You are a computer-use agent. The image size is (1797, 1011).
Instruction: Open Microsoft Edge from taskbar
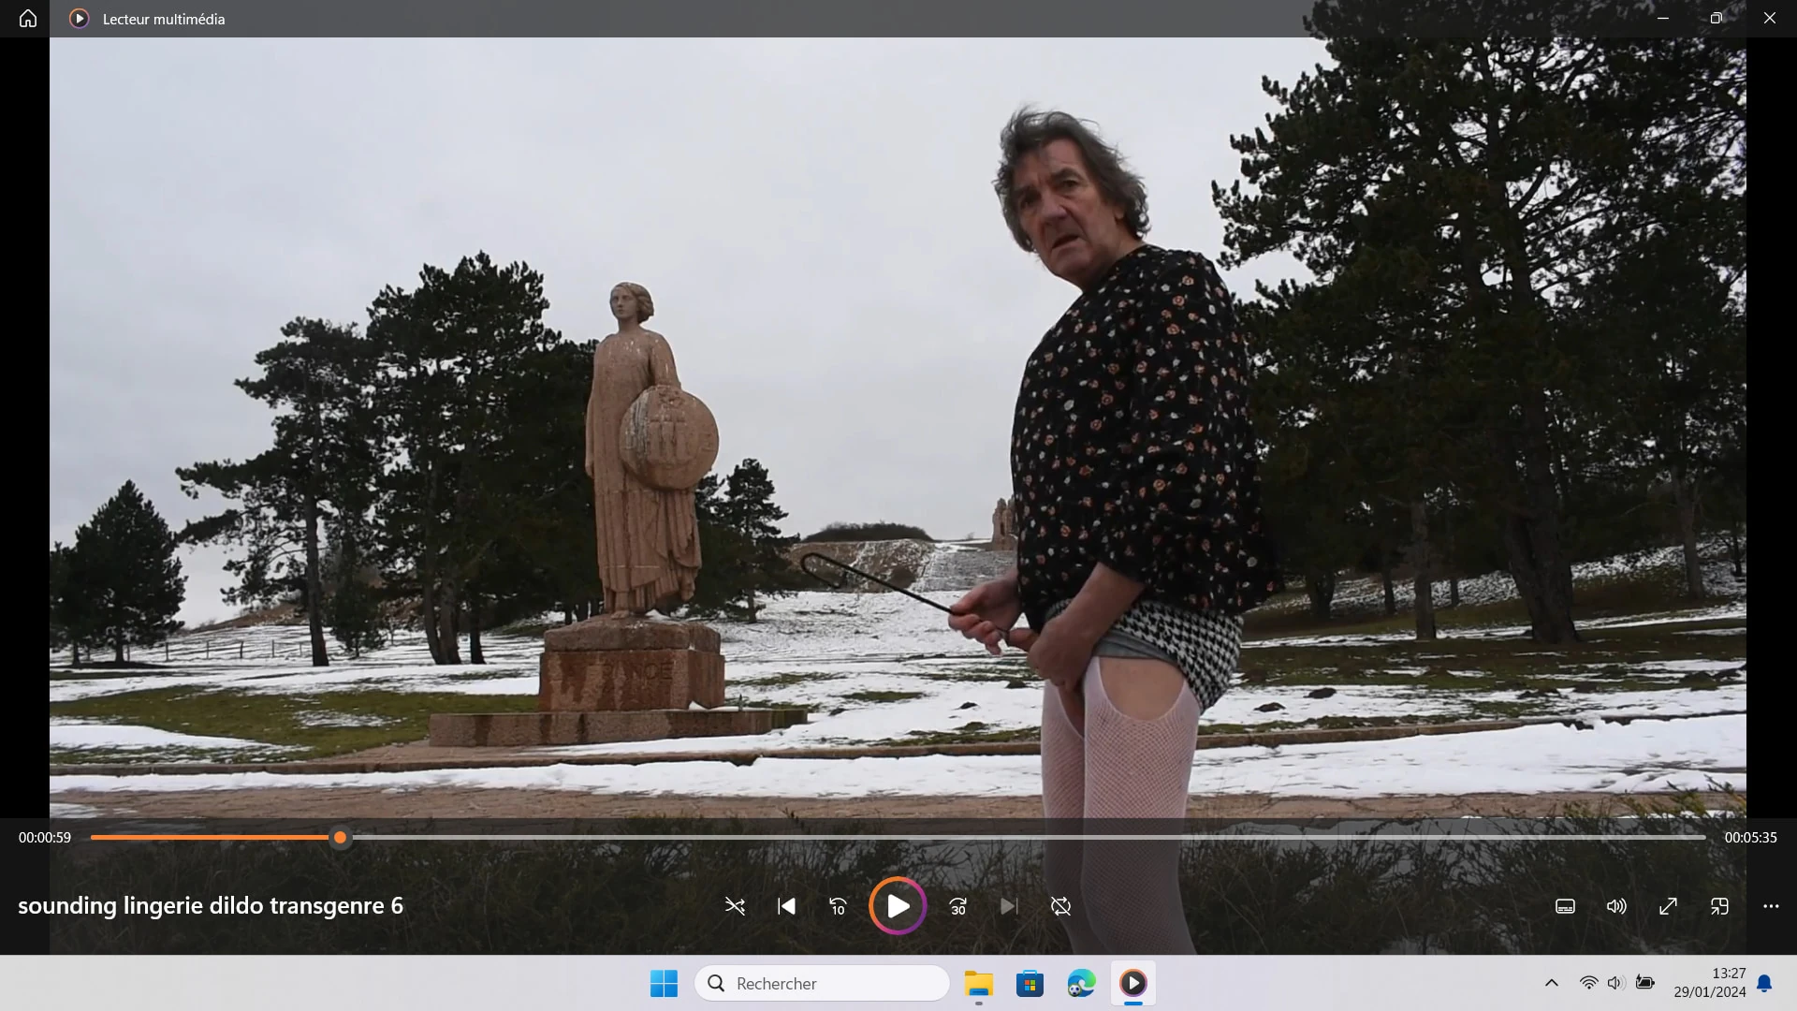pos(1081,983)
